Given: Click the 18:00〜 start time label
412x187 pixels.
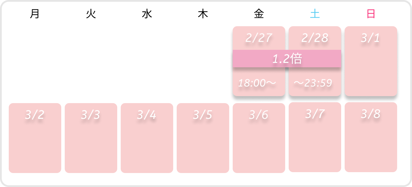Looking at the screenshot, I should click(x=257, y=83).
